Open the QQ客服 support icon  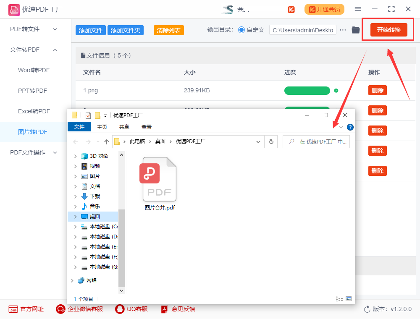pos(120,309)
